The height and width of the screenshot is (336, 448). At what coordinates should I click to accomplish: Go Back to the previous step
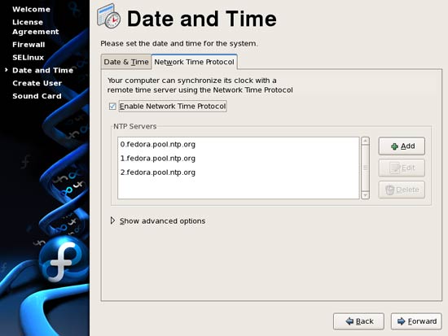pyautogui.click(x=358, y=321)
